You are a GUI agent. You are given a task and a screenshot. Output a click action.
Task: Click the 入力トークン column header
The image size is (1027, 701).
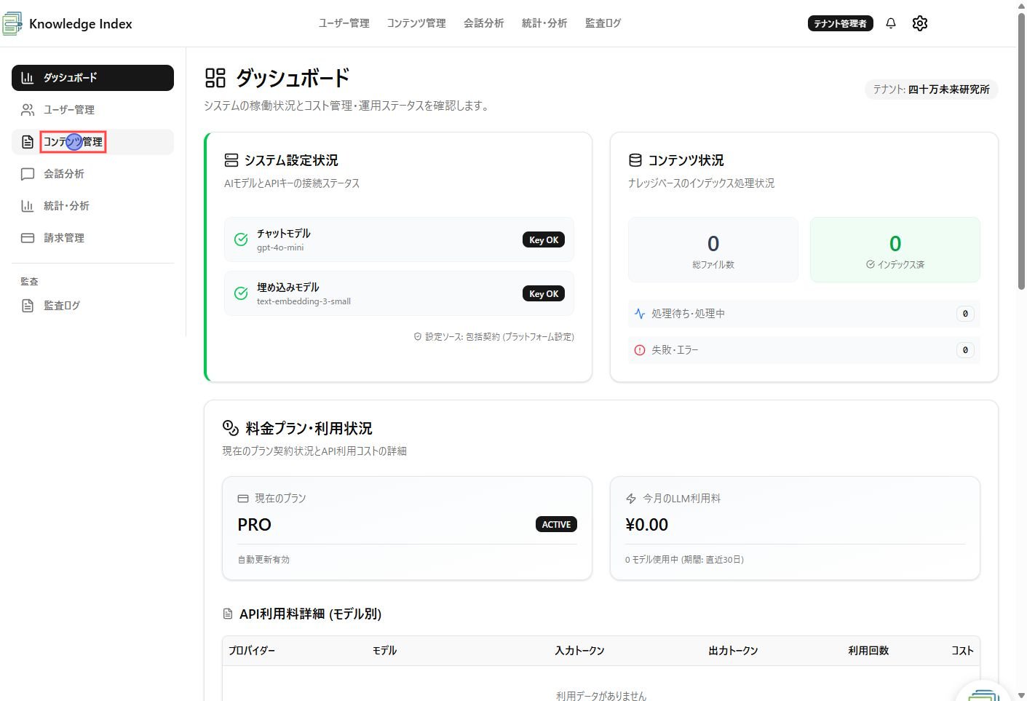tap(579, 651)
